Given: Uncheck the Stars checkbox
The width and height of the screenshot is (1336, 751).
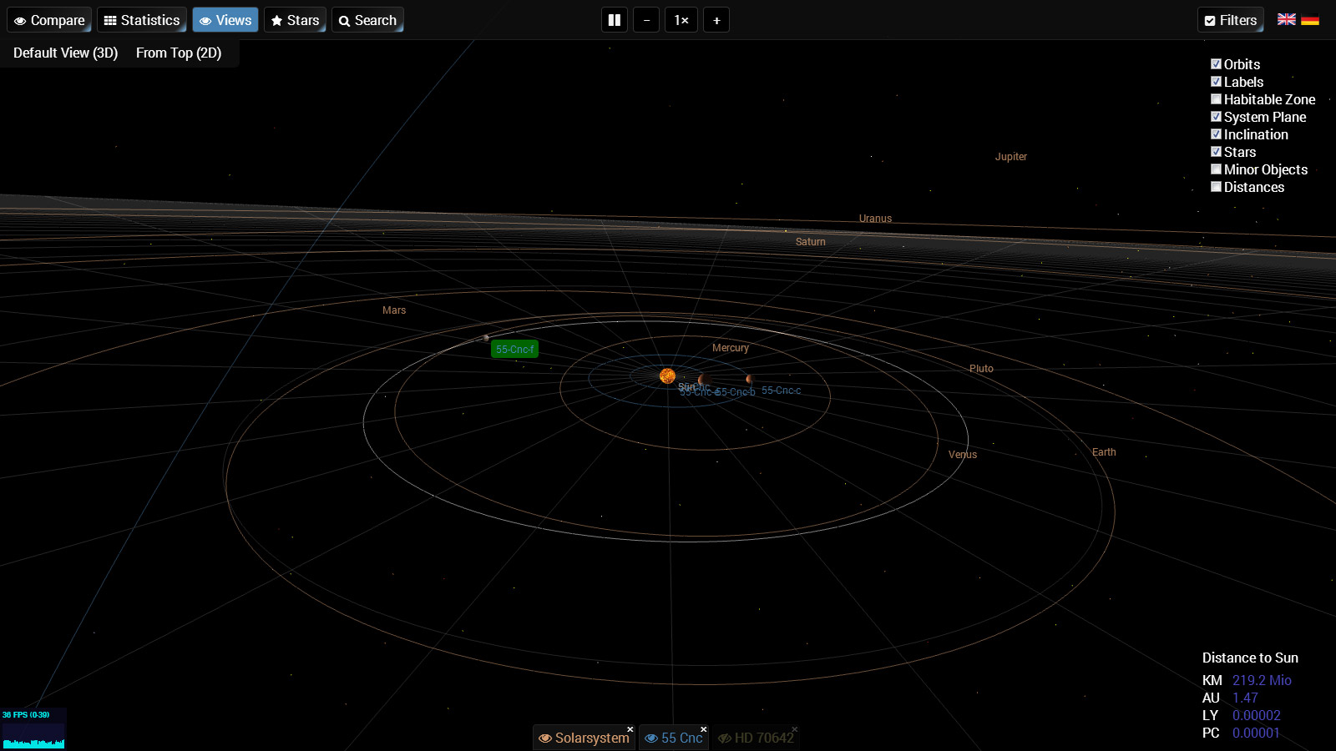Looking at the screenshot, I should coord(1216,151).
